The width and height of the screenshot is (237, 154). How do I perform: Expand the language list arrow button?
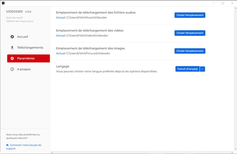pyautogui.click(x=202, y=69)
